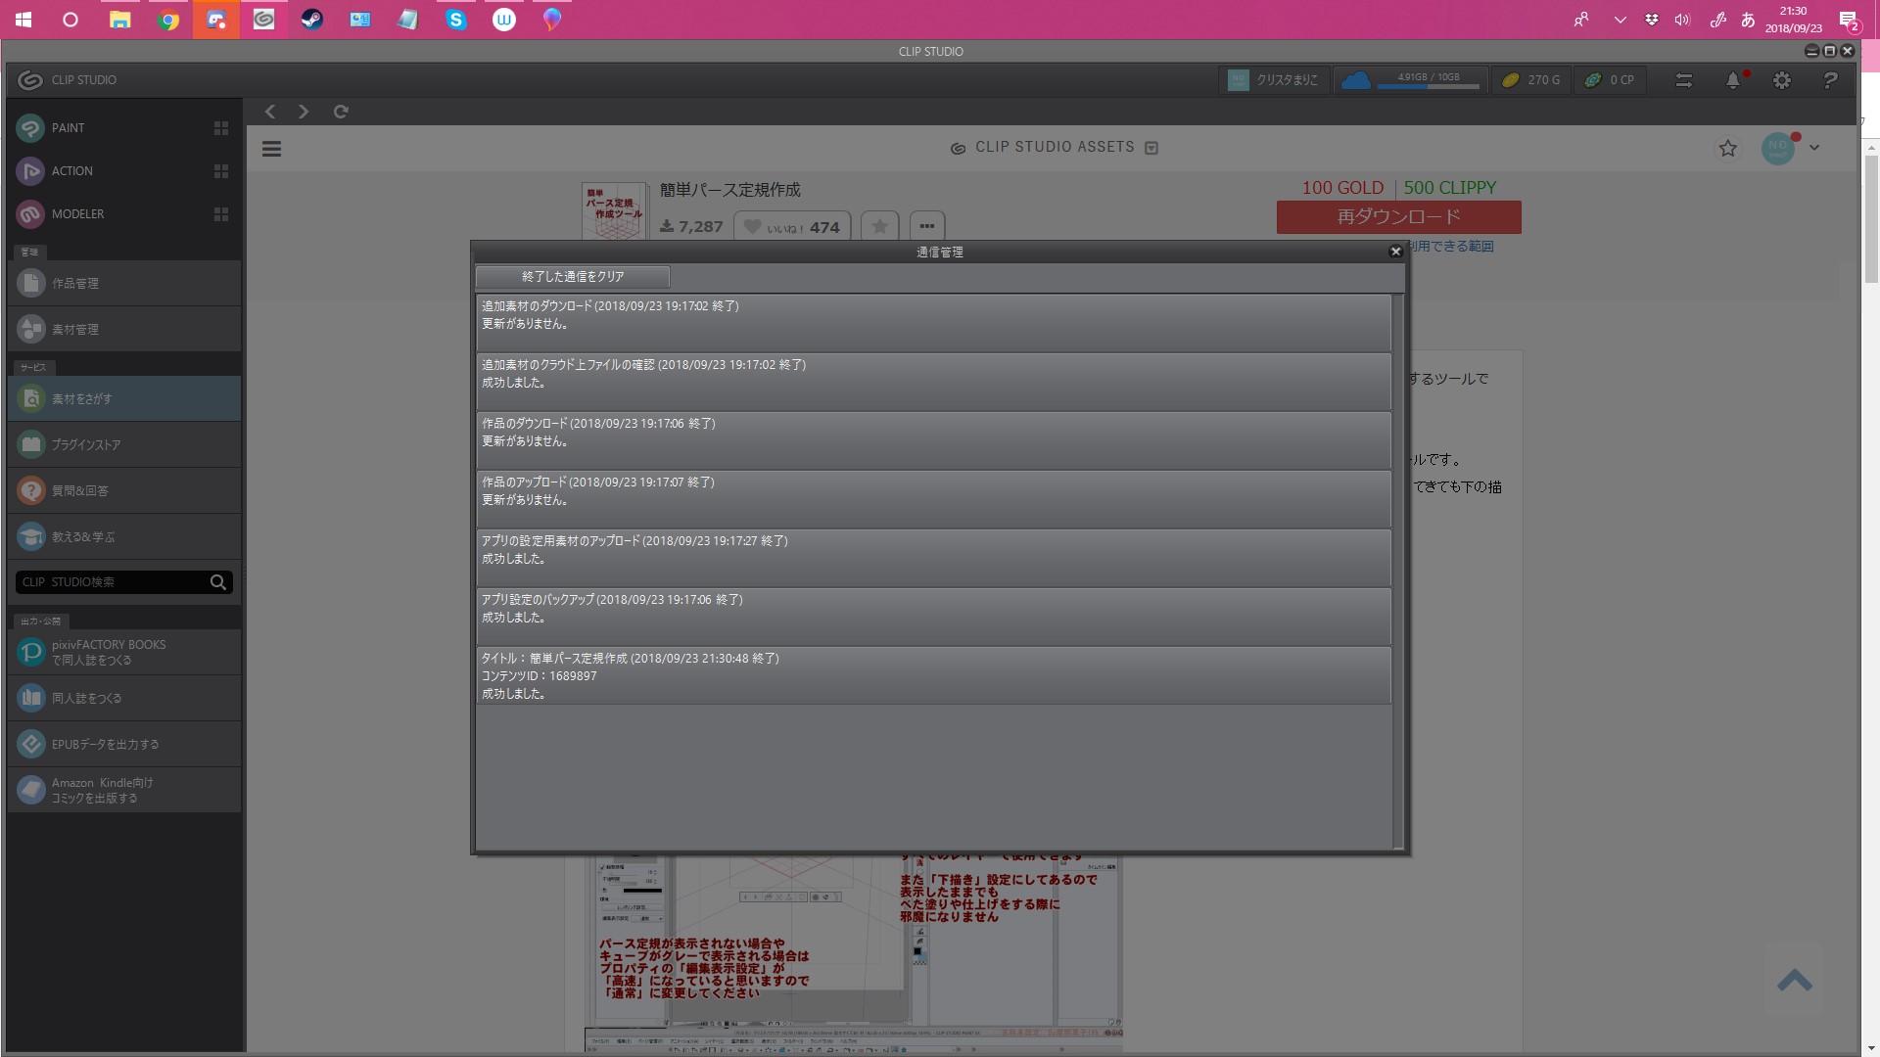The height and width of the screenshot is (1057, 1880).
Task: Open settings via the gear icon
Action: (x=1781, y=81)
